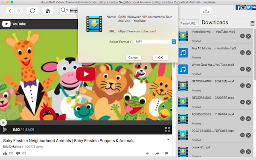Reveal When God Ma...YouTube.mp3 file
The height and width of the screenshot is (160, 256).
242,69
